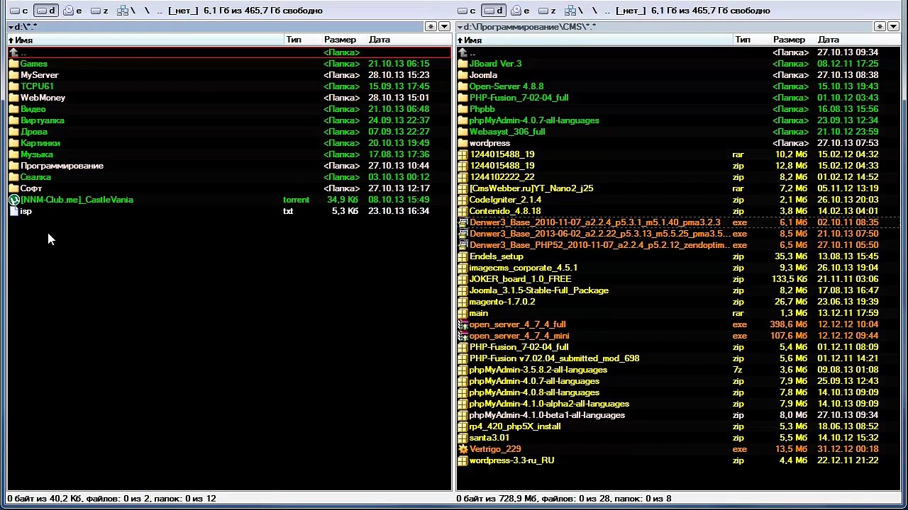Select imagecms_corporate_4.5.1 file name
908x510 pixels.
pos(524,268)
